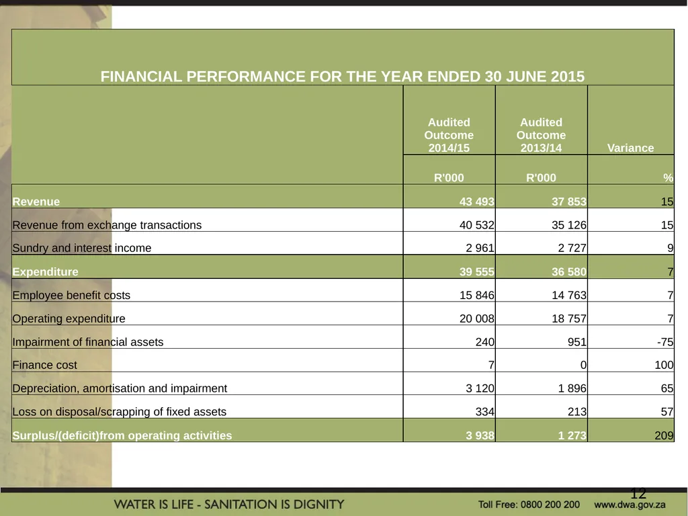Select the 'Audited Outcome 2014/15' column header
This screenshot has width=688, height=516.
coord(449,135)
